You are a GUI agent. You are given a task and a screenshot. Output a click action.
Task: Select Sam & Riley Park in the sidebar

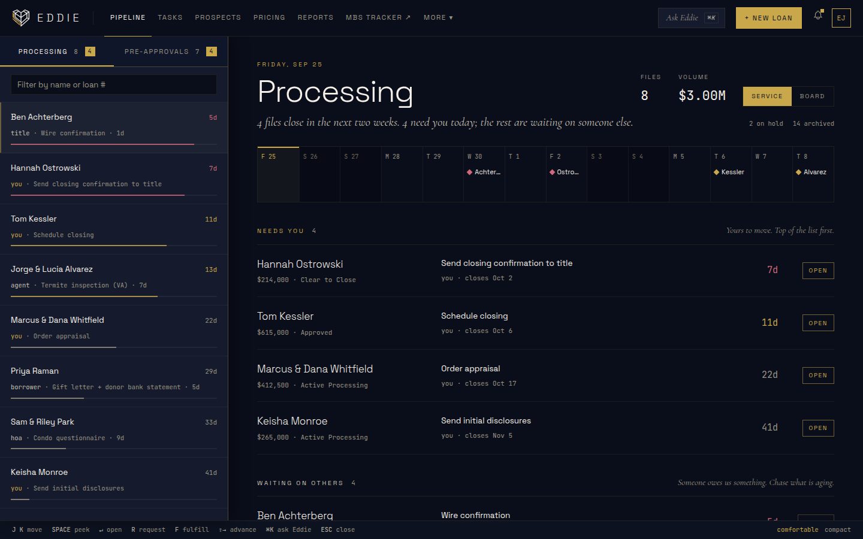click(x=114, y=432)
